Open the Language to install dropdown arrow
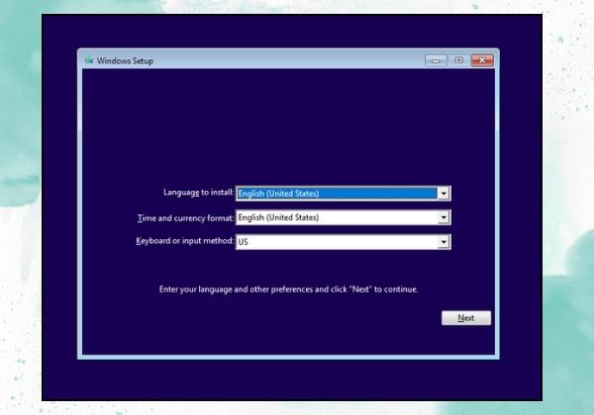This screenshot has height=415, width=594. pos(444,194)
